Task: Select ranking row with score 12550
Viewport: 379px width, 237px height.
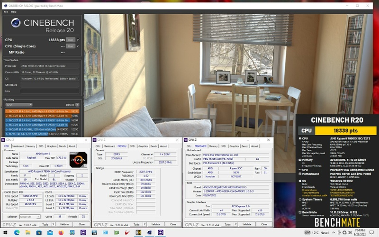Action: (42, 129)
